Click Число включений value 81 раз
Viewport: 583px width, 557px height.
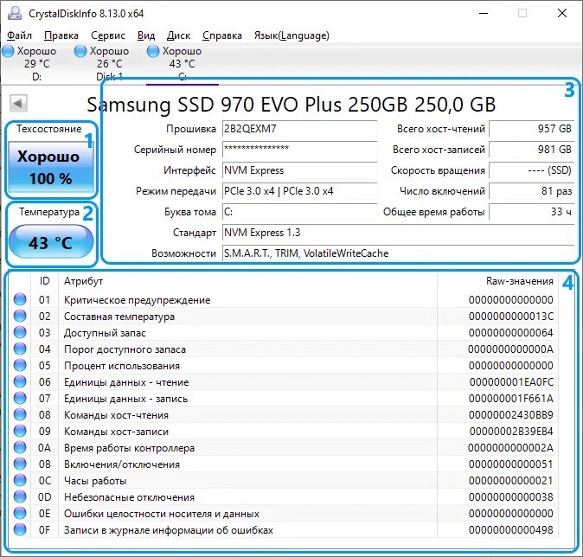pyautogui.click(x=532, y=191)
